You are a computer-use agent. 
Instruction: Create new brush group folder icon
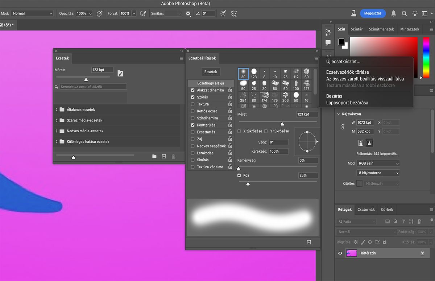click(x=154, y=156)
